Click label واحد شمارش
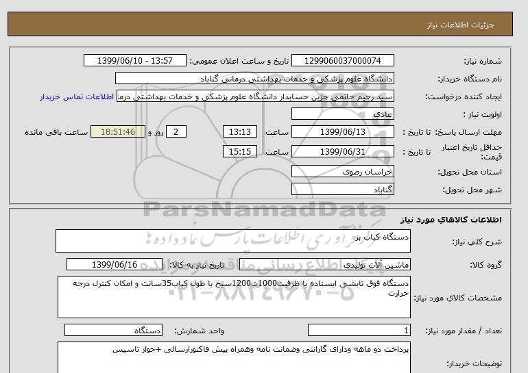528x373 pixels. coord(200,331)
